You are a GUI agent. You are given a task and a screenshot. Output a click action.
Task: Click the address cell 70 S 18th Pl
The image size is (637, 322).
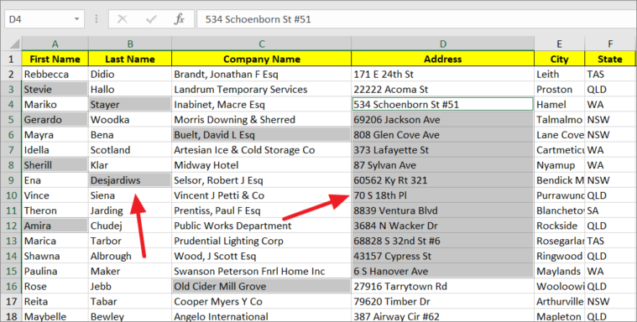tap(443, 195)
